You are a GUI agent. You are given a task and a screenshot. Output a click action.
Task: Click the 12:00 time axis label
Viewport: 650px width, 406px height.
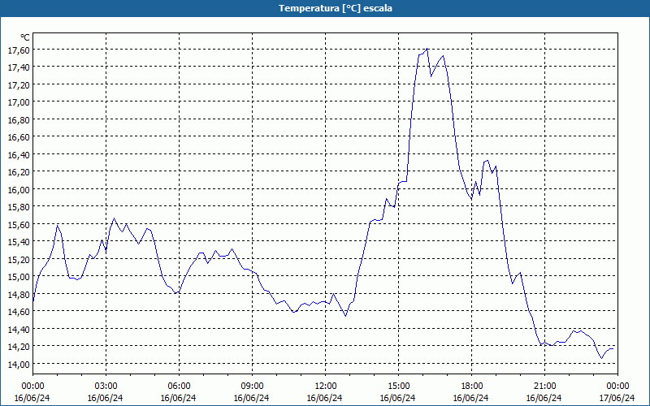pyautogui.click(x=326, y=387)
